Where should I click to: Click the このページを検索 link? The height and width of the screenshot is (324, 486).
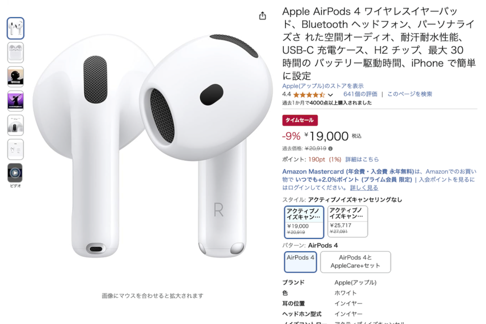coord(409,94)
